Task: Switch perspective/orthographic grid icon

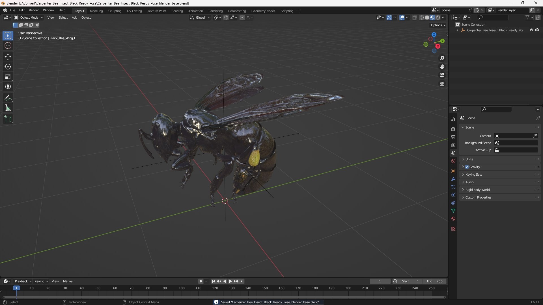Action: [442, 84]
